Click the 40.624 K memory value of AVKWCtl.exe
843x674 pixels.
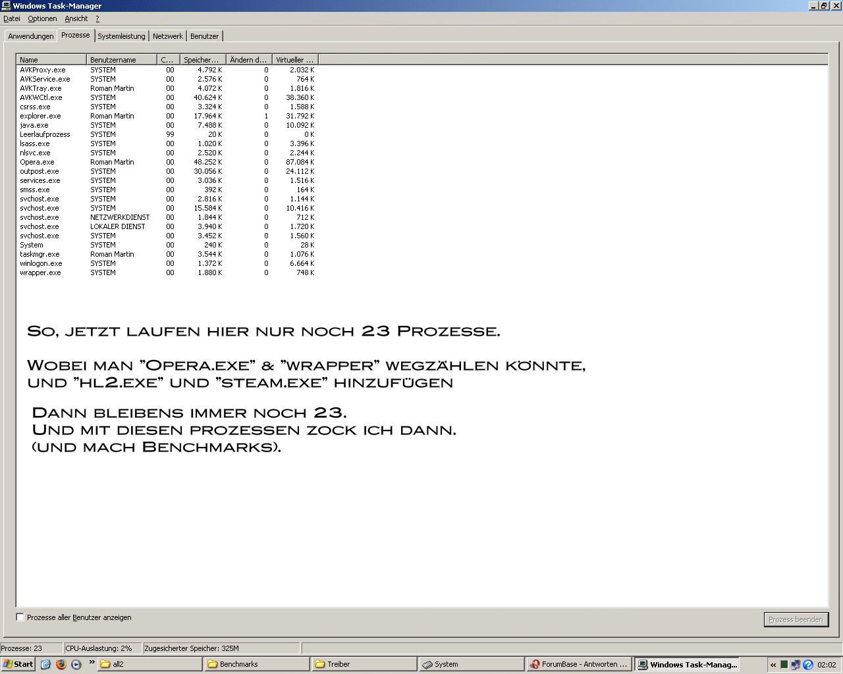[208, 97]
